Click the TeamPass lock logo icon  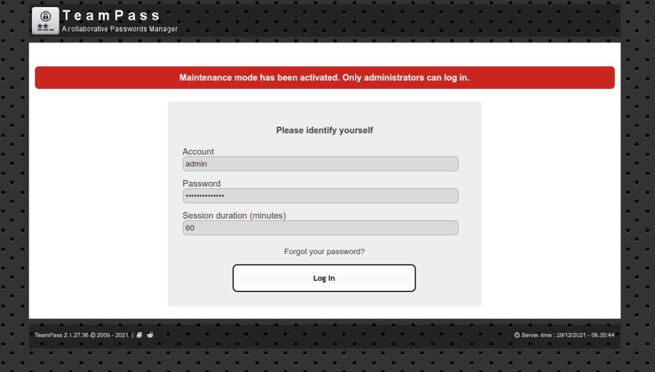45,21
